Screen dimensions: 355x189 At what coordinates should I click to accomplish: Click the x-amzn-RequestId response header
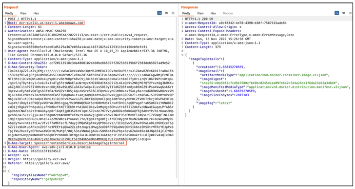pos(236,23)
